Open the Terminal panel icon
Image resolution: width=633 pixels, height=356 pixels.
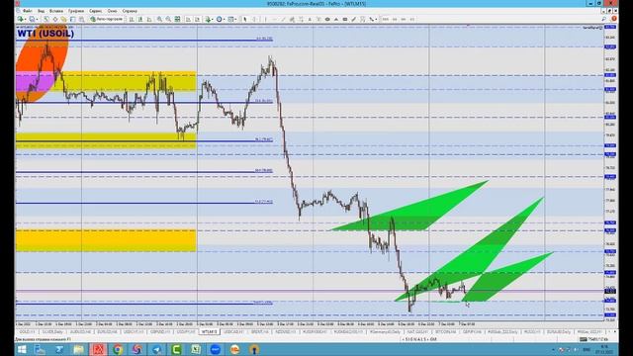[72, 19]
